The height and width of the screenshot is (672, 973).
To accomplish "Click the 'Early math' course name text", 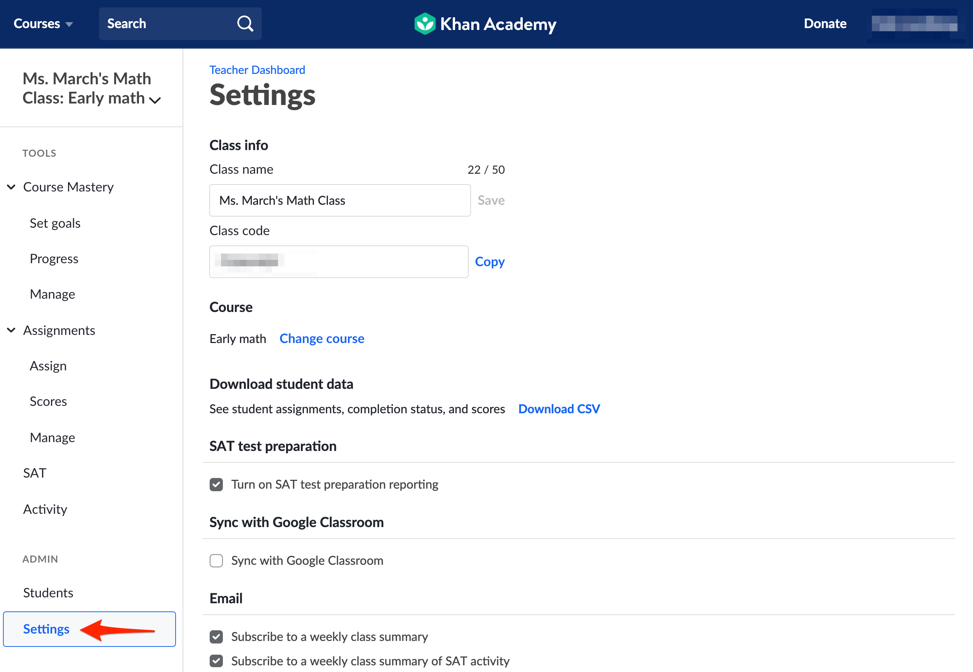I will (x=238, y=339).
